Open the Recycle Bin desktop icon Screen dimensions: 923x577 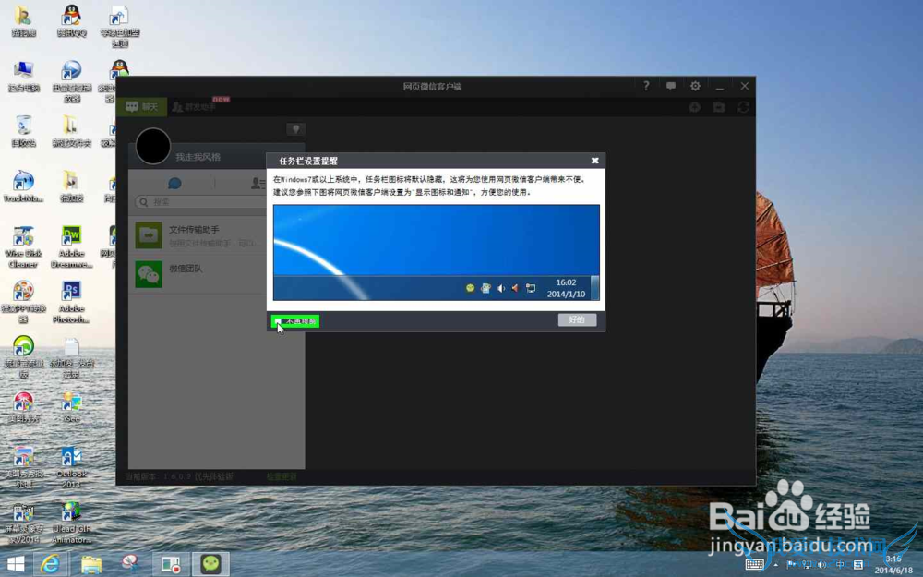click(x=24, y=131)
